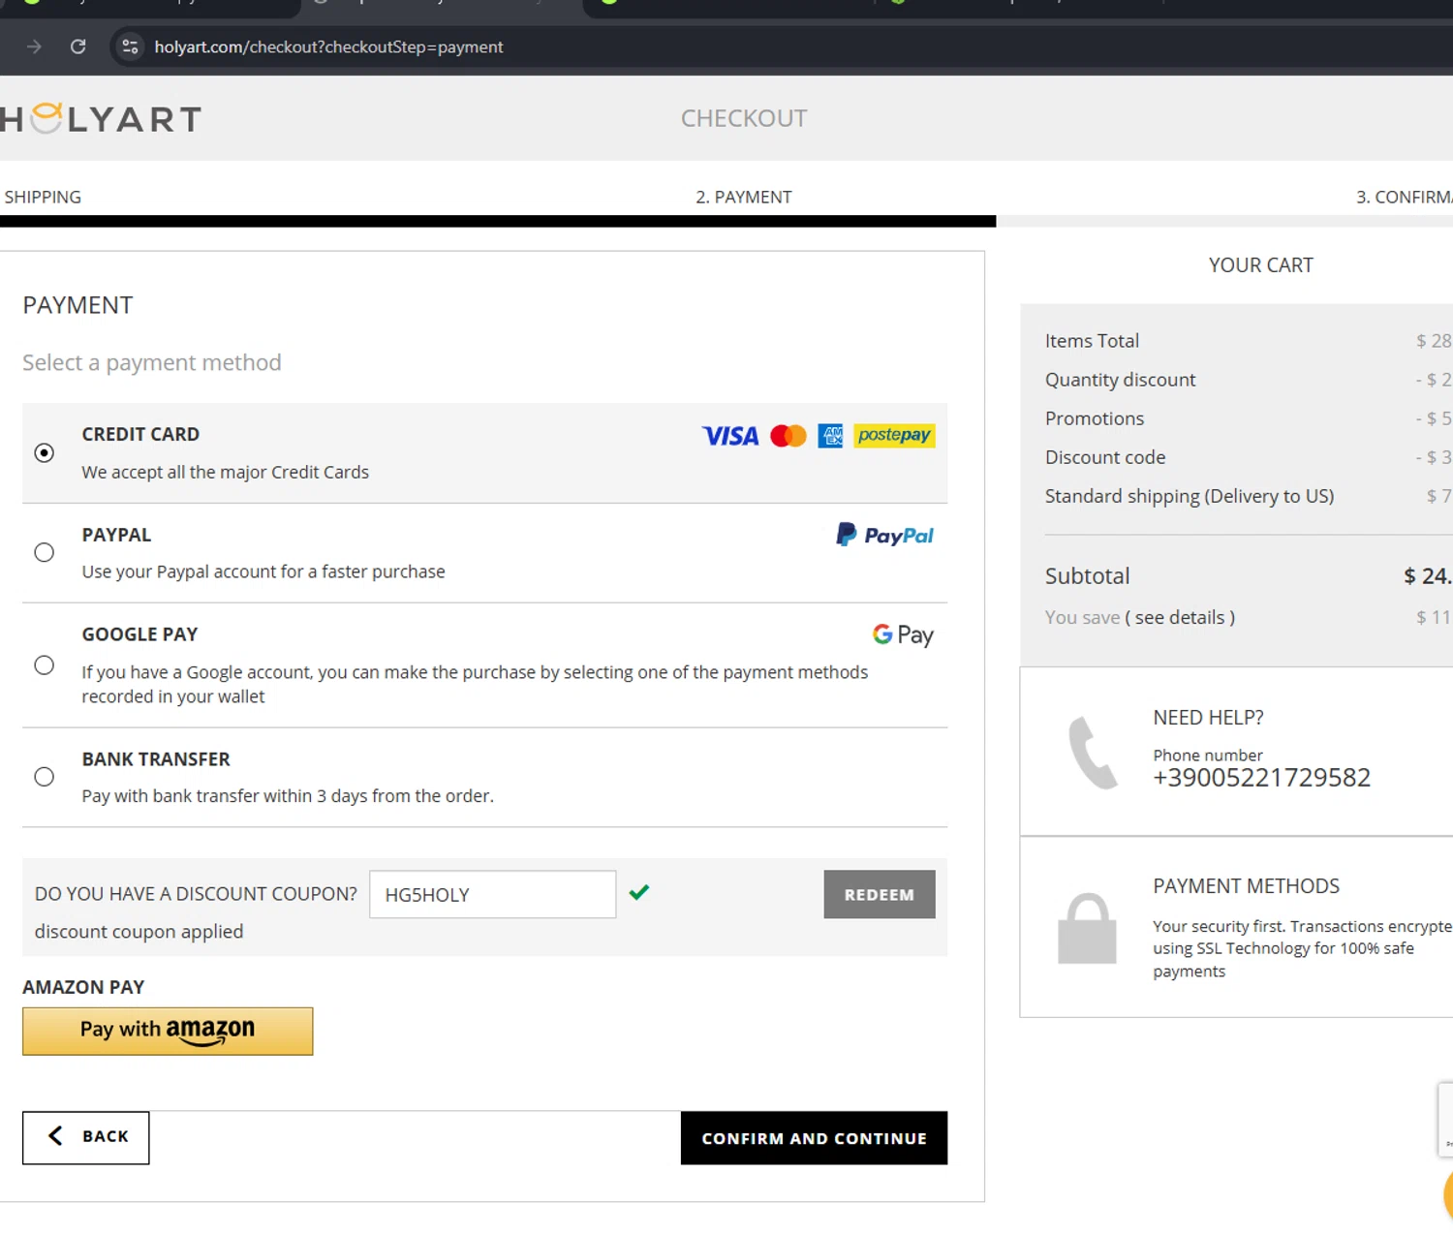Open the see details savings link
The image size is (1453, 1235).
tap(1180, 617)
